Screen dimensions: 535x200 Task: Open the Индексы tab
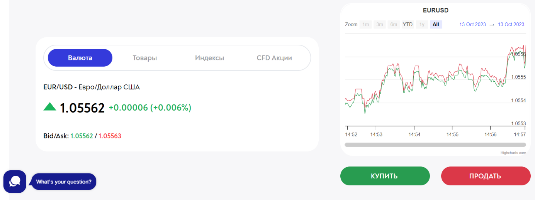(x=209, y=58)
